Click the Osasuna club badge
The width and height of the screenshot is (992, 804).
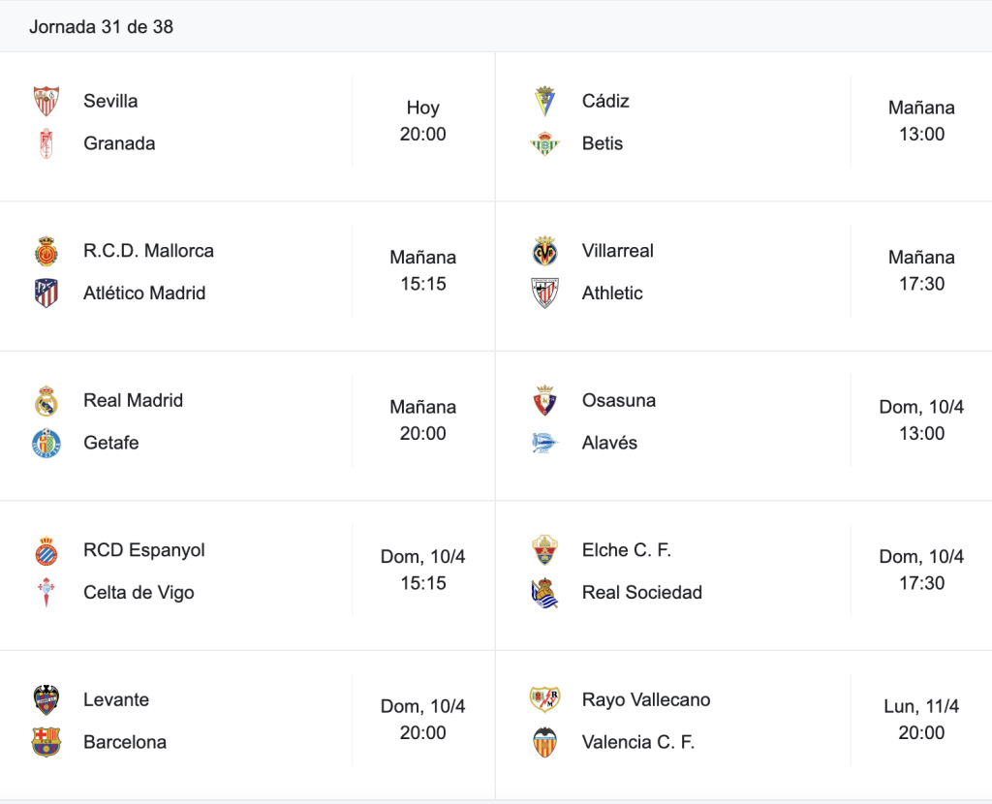coord(544,400)
